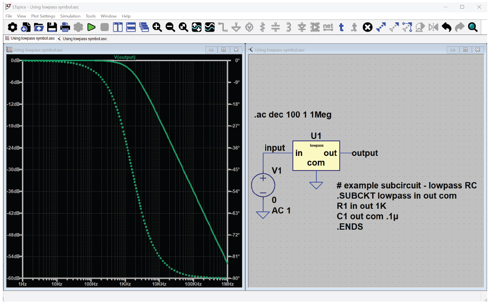Click the Save floppy disk icon

[x=52, y=27]
